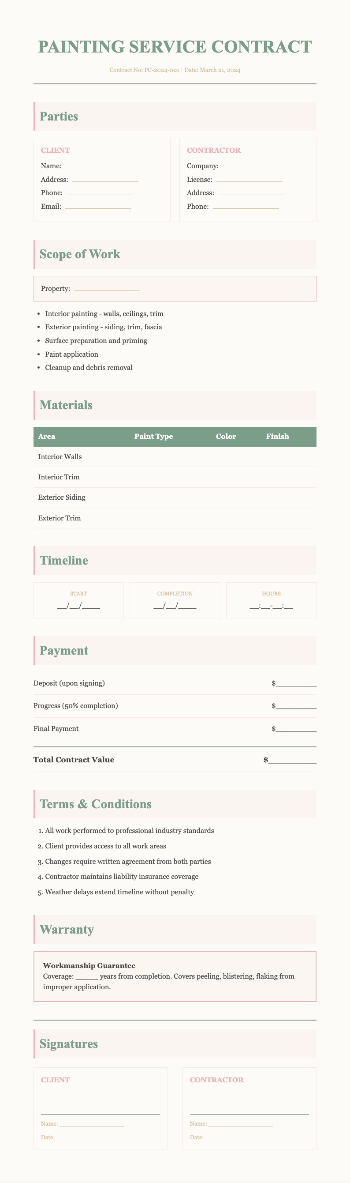Click the Terms & Conditions section heading
This screenshot has width=350, height=1183.
95,804
